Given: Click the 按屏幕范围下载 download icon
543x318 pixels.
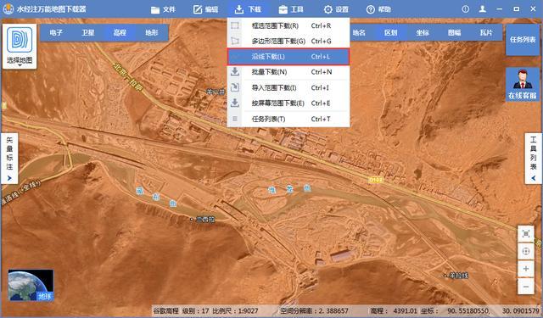Looking at the screenshot, I should click(x=235, y=103).
